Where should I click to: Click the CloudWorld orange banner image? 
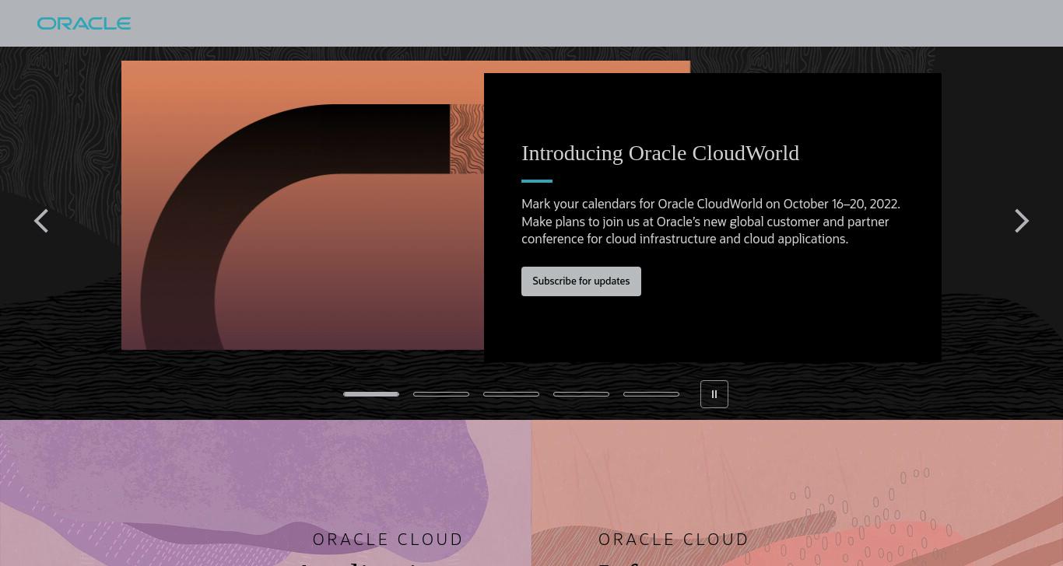pos(303,205)
